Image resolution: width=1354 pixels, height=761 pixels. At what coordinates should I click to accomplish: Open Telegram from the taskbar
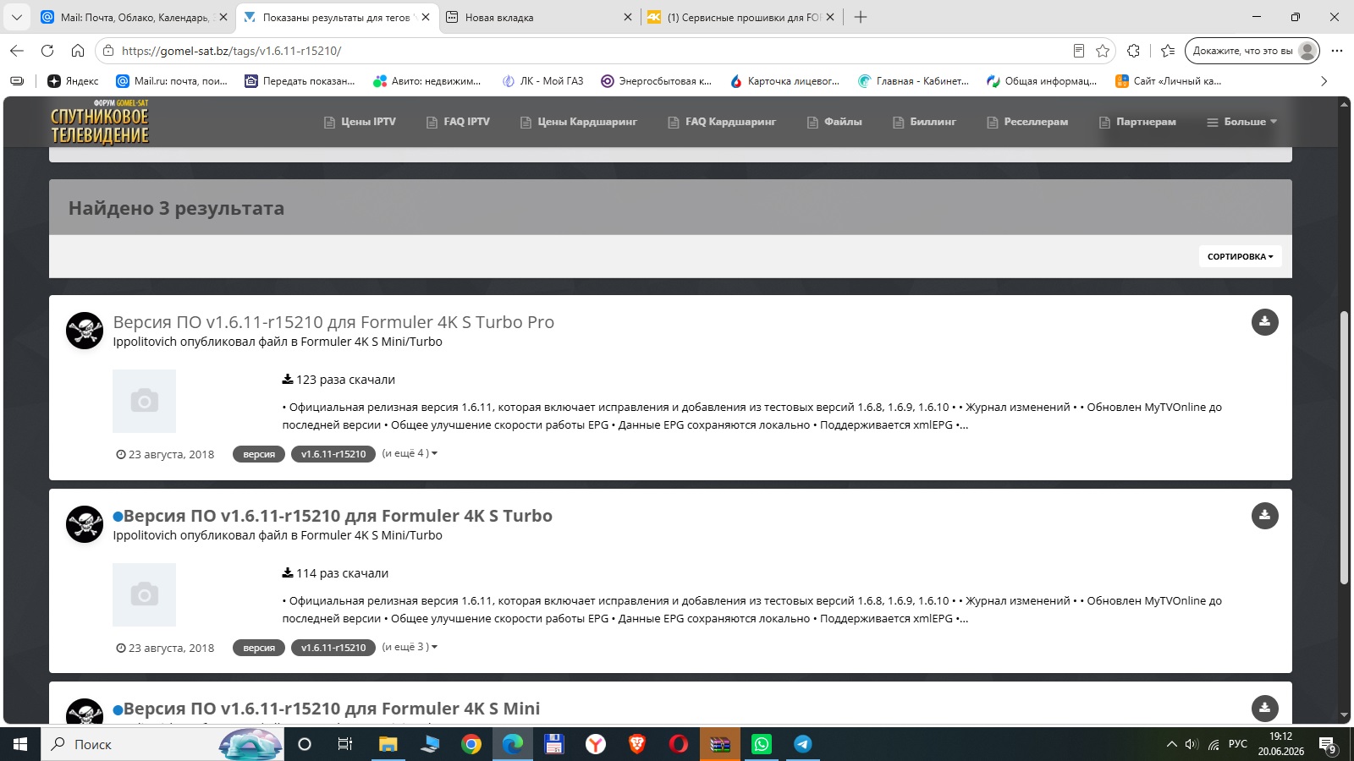803,744
